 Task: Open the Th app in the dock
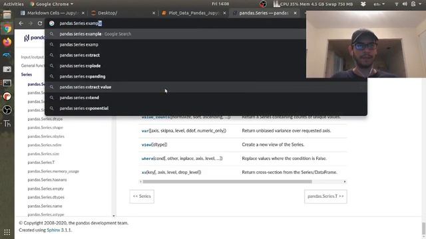7,123
